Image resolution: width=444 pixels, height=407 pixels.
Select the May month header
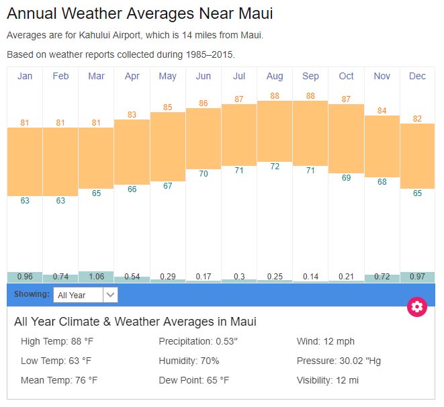click(168, 76)
